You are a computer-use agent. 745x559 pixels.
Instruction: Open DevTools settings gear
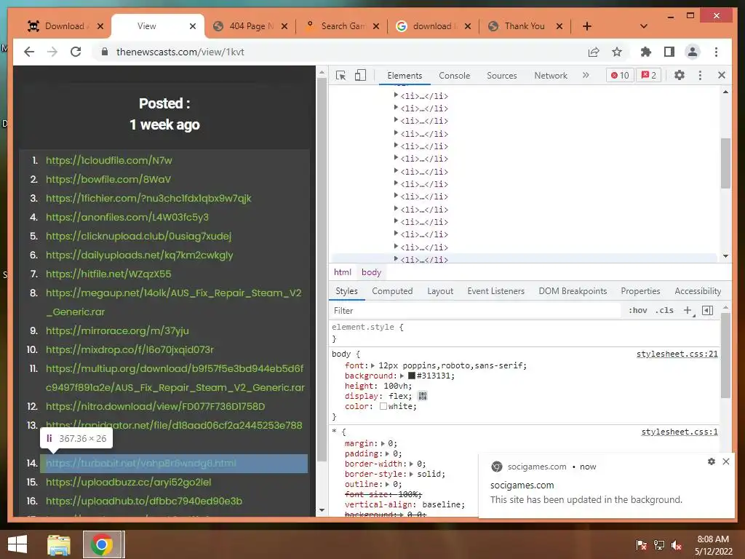[680, 75]
